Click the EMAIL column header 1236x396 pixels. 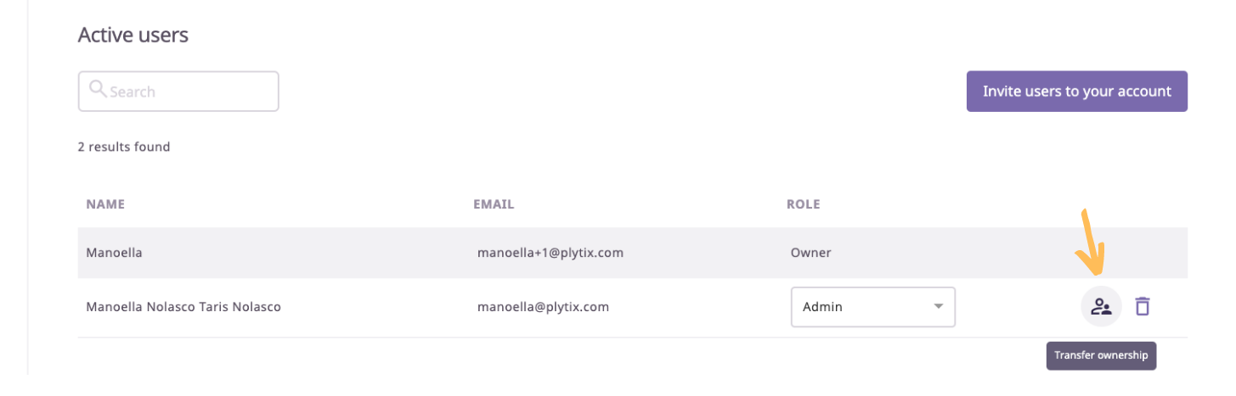click(x=494, y=204)
